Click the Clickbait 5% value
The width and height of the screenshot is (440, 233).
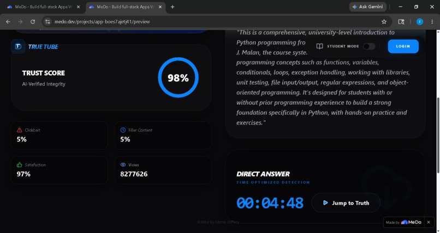(21, 139)
